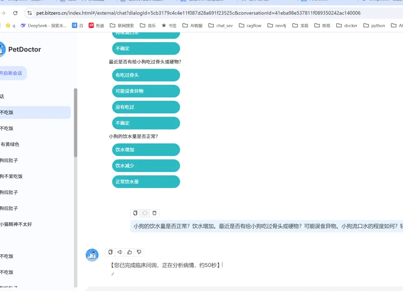403x291 pixels.
Task: Click the forward navigation arrow
Action: [x=3, y=13]
